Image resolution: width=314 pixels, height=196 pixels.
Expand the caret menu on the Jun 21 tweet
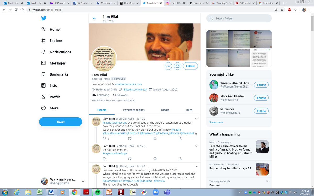click(196, 118)
